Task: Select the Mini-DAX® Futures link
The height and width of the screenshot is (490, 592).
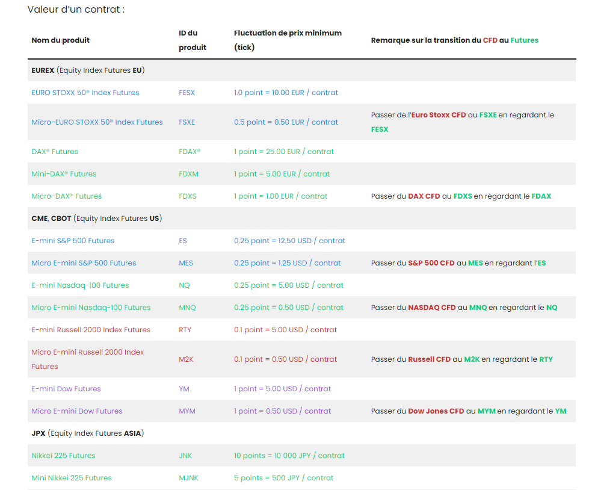Action: [x=64, y=174]
